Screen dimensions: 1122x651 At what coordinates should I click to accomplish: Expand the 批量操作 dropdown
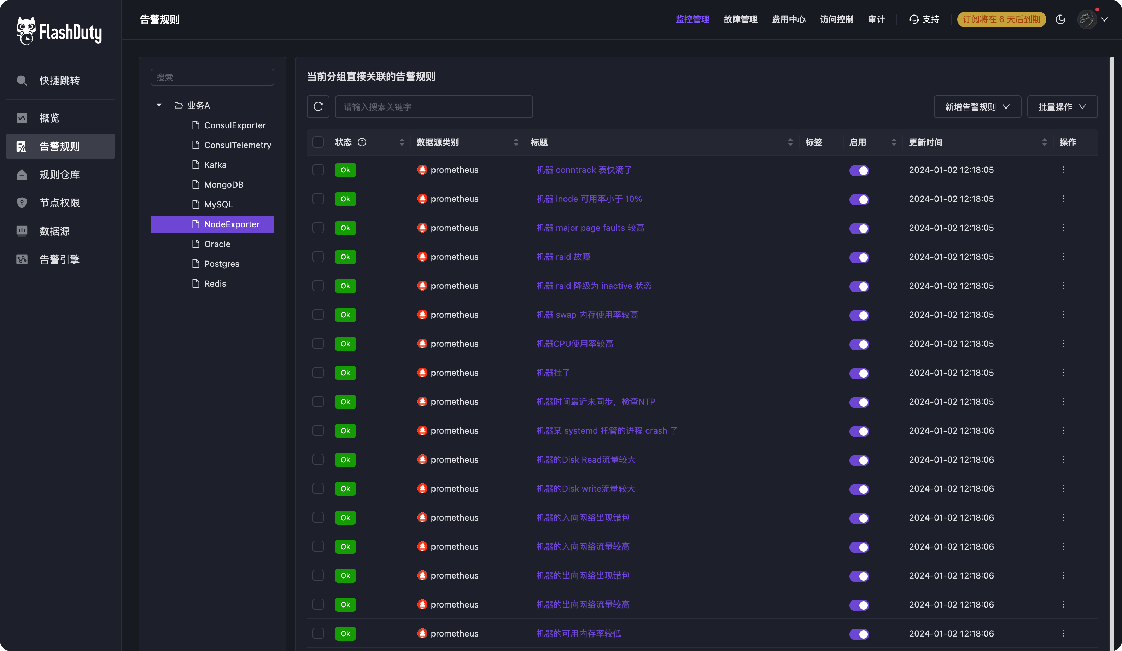coord(1062,107)
